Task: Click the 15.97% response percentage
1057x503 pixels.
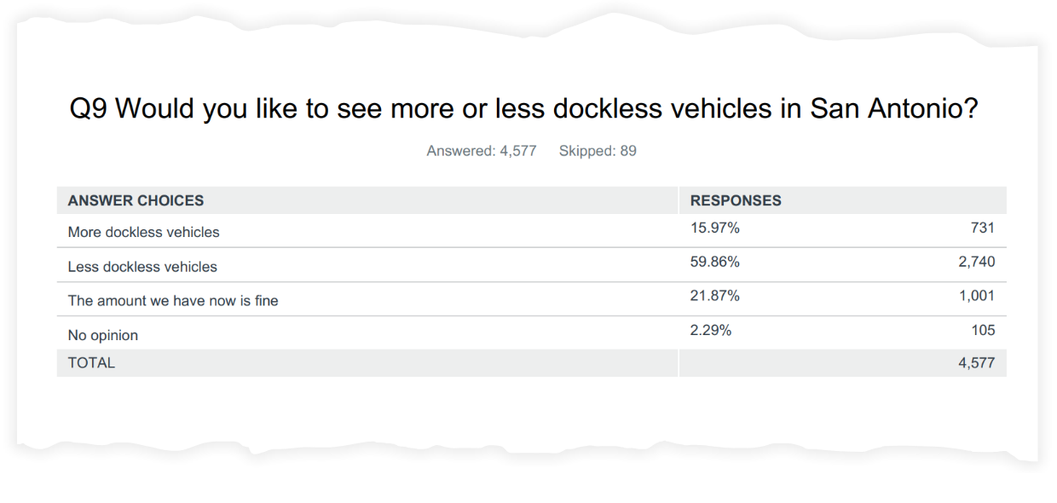Action: (714, 228)
